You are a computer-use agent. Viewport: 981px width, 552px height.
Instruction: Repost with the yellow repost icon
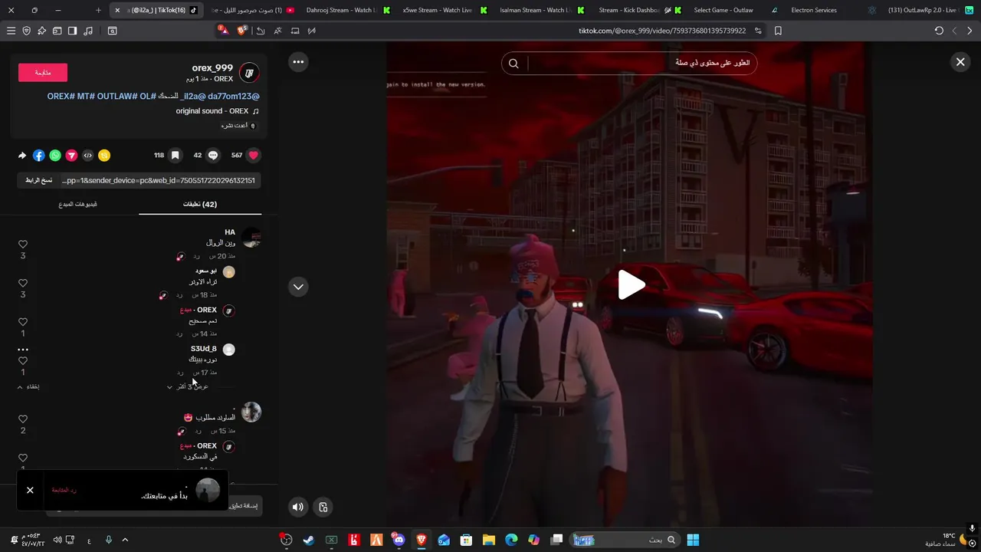point(104,156)
